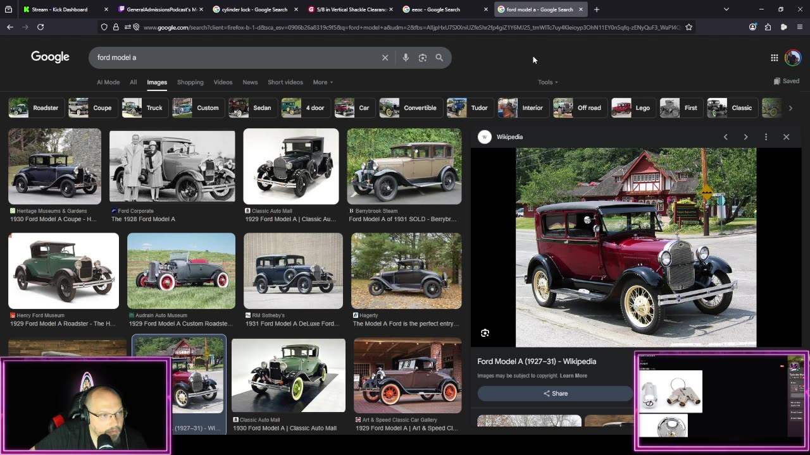This screenshot has width=810, height=455.
Task: Switch to All search results
Action: (x=134, y=82)
